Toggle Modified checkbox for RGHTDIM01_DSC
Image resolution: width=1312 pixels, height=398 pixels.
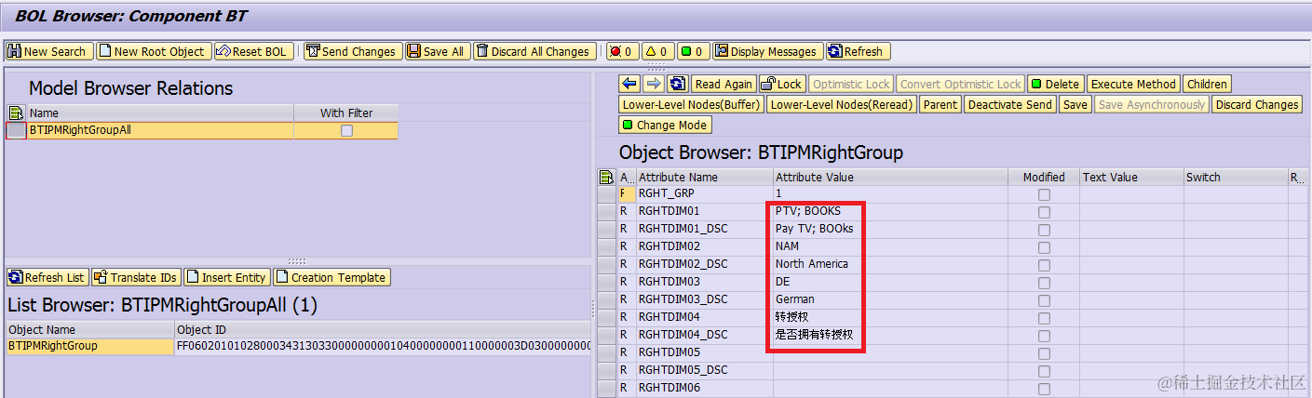click(x=1044, y=230)
